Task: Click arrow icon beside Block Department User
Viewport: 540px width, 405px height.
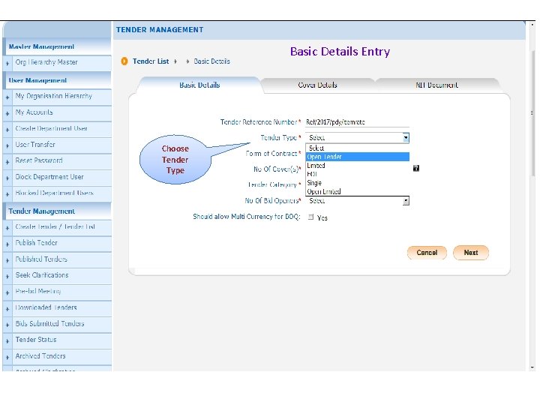Action: point(7,178)
